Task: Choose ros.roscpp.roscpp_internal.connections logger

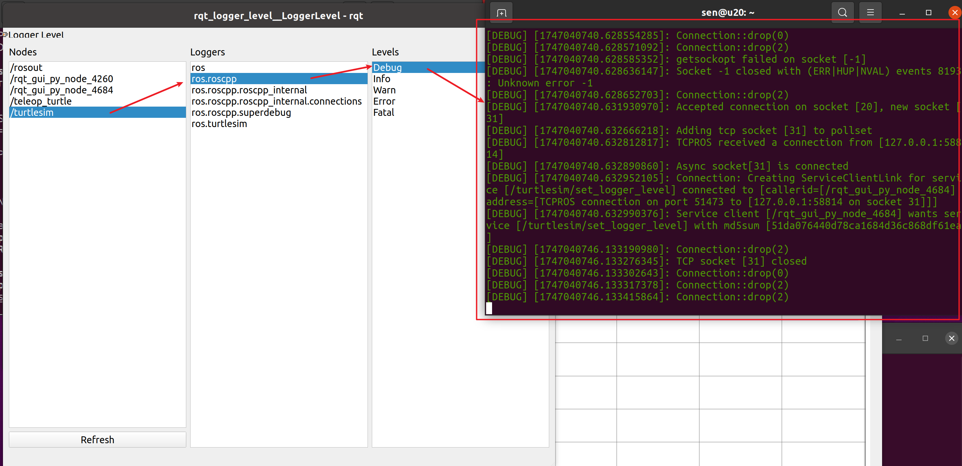Action: pos(276,101)
